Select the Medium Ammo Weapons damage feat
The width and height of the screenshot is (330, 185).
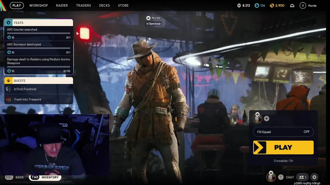pos(39,65)
